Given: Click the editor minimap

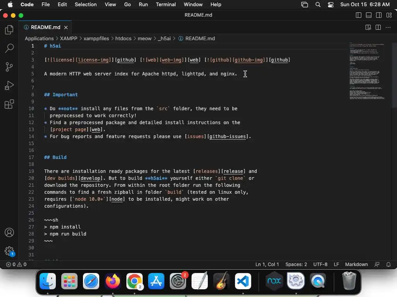Looking at the screenshot, I should coord(367,71).
